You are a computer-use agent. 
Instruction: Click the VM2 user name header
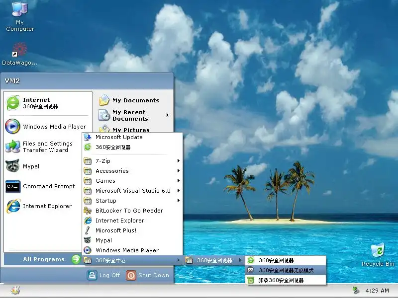click(x=12, y=81)
